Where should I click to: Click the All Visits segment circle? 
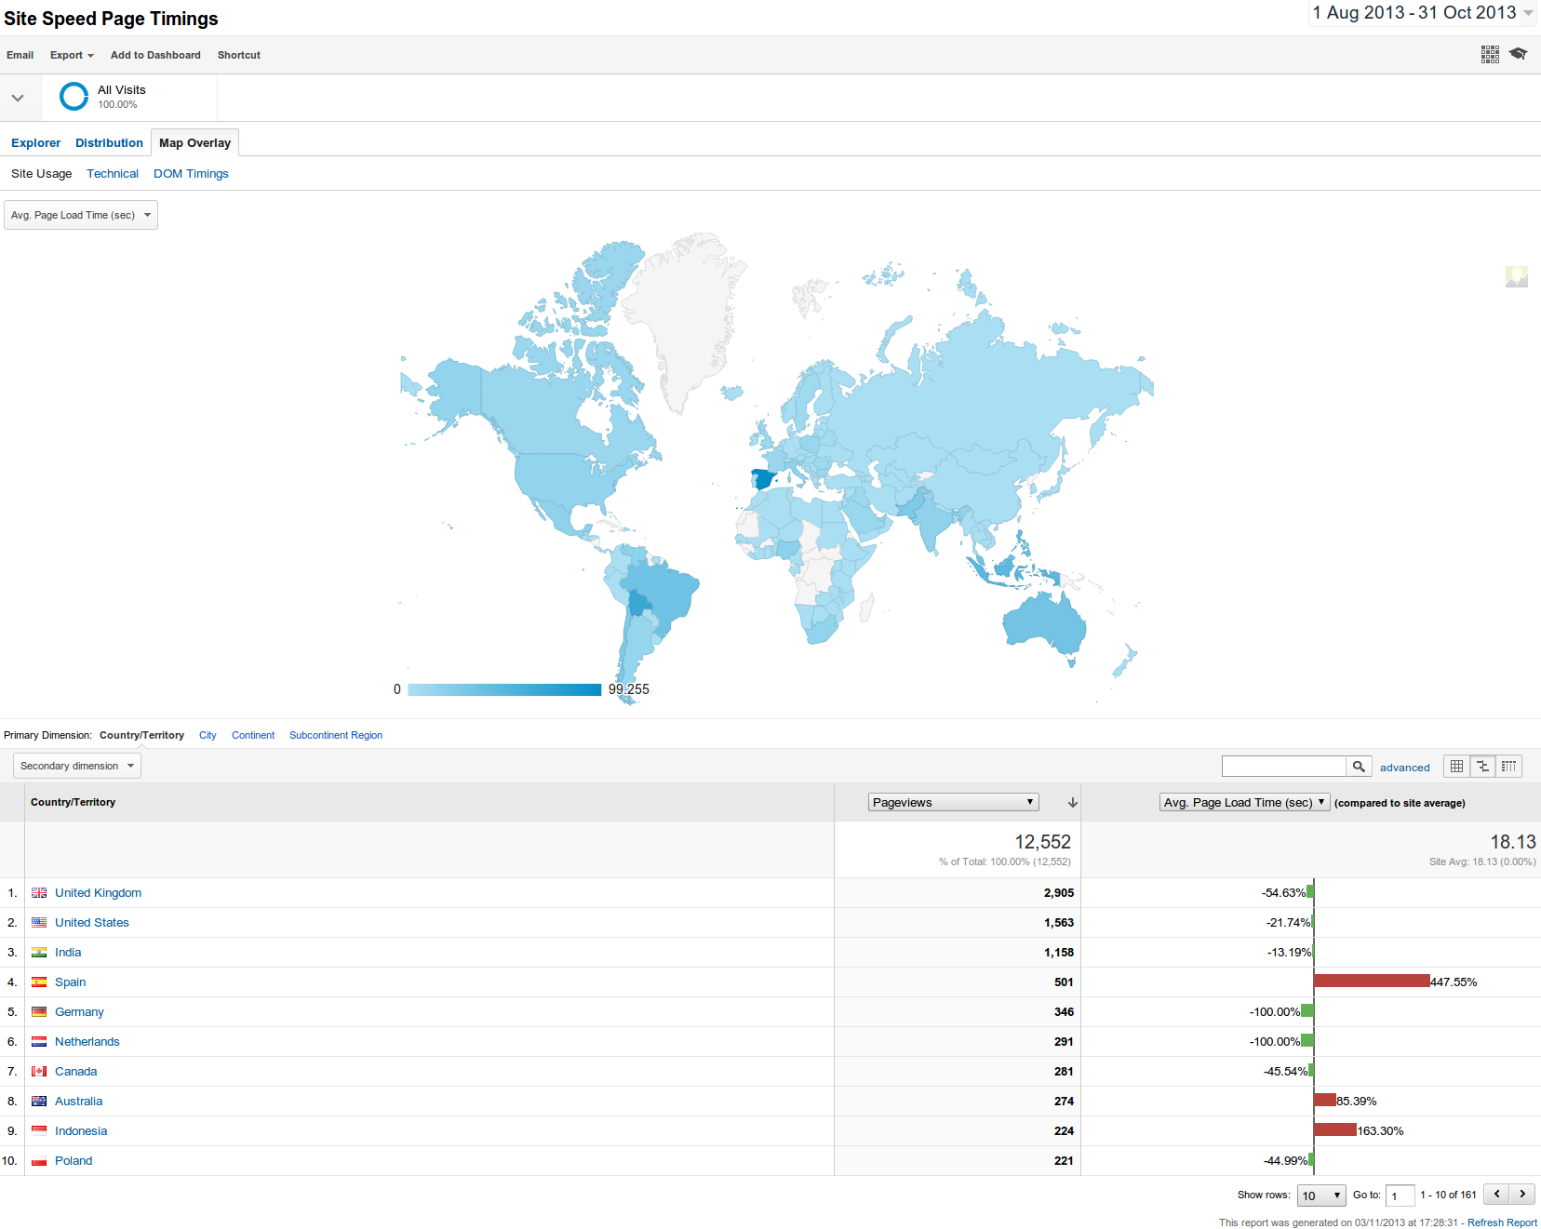74,96
